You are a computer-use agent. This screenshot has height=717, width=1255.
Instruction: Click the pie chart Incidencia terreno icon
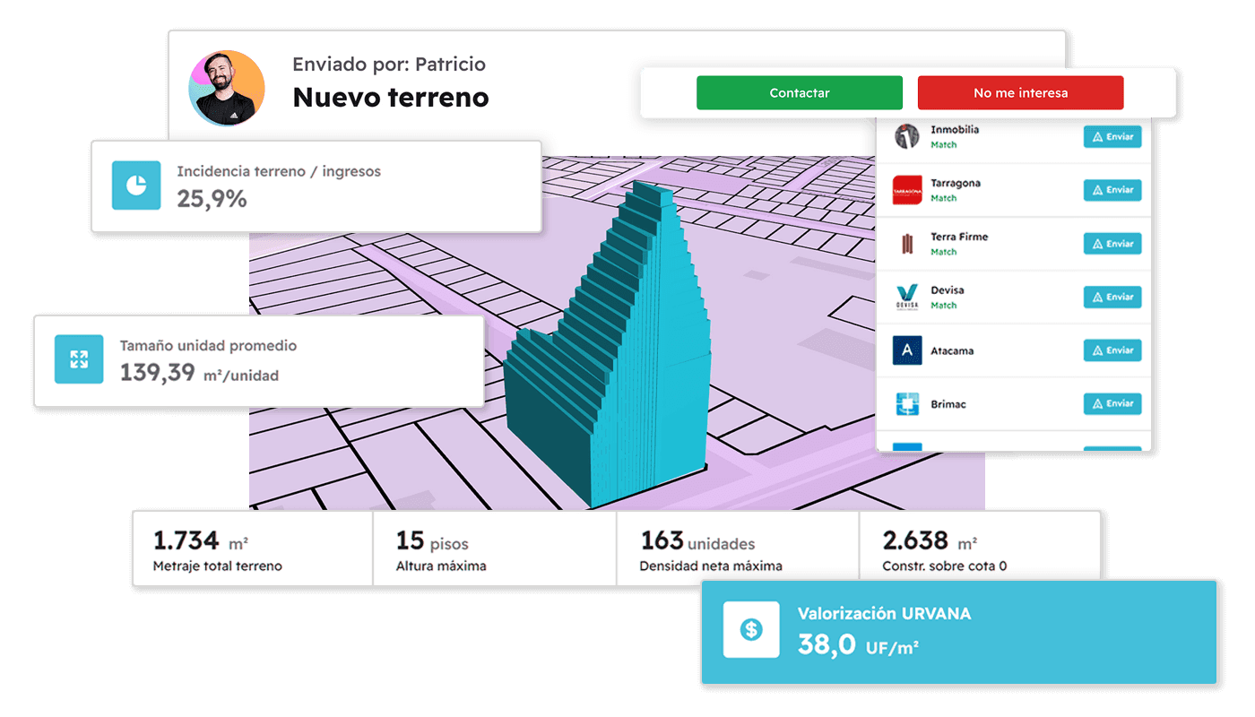[x=136, y=186]
